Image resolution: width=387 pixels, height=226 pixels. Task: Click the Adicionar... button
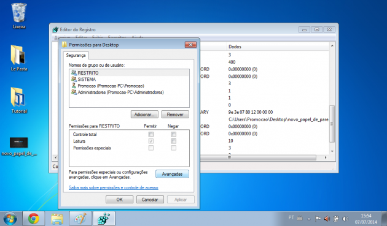(144, 115)
